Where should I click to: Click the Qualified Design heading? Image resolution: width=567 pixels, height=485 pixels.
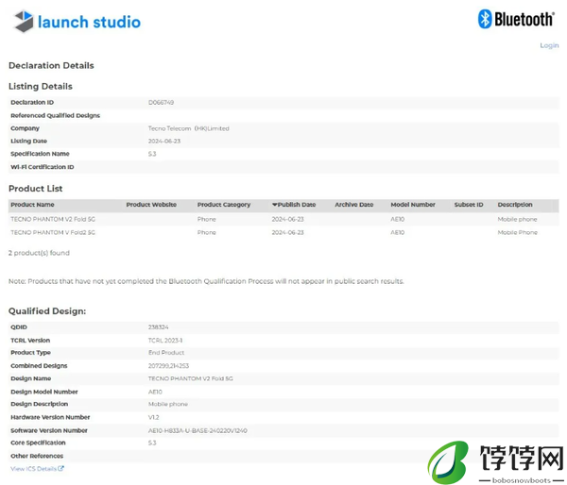(x=47, y=311)
